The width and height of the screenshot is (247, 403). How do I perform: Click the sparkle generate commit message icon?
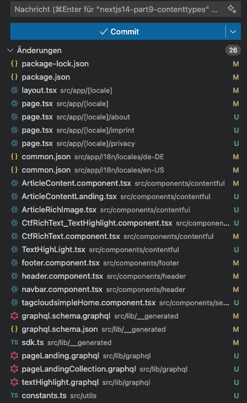point(232,9)
